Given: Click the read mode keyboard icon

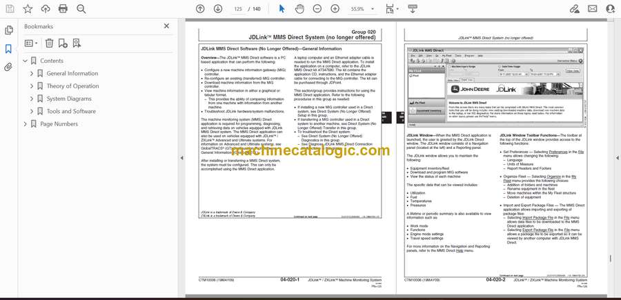Looking at the screenshot, I should (x=413, y=9).
